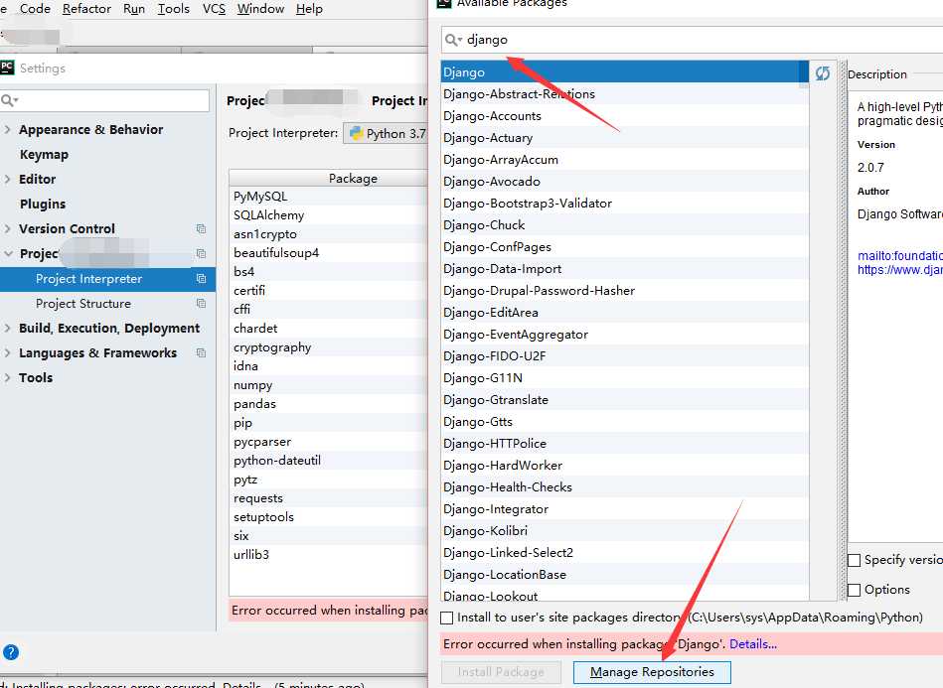
Task: Tick the Specify version checkbox
Action: coord(854,560)
